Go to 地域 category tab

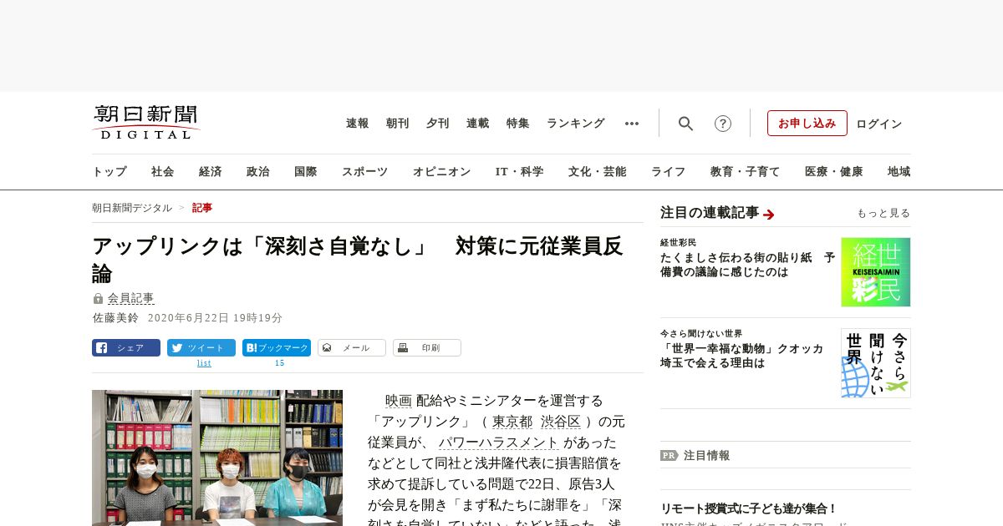pyautogui.click(x=899, y=172)
